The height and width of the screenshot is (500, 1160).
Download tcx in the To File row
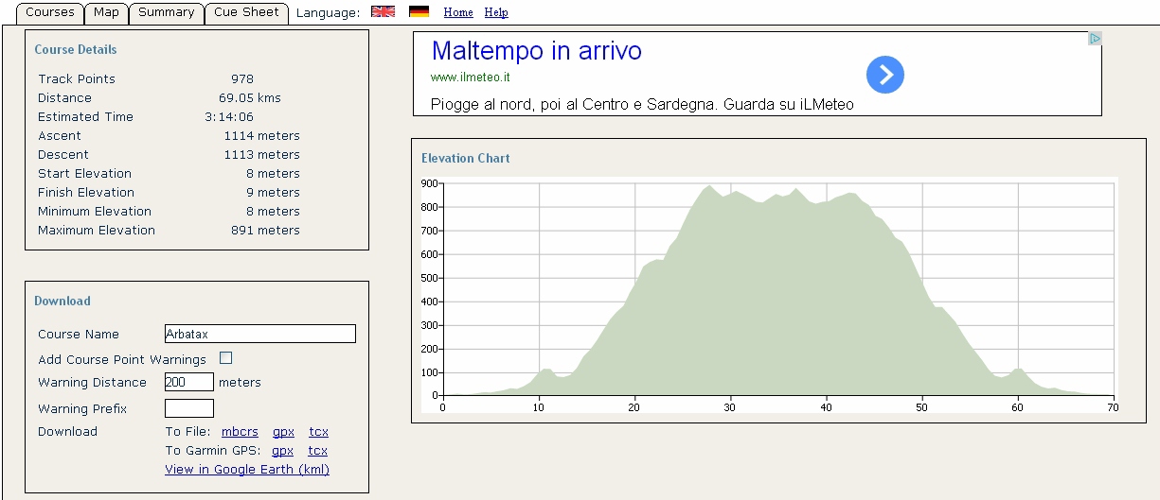(x=318, y=432)
